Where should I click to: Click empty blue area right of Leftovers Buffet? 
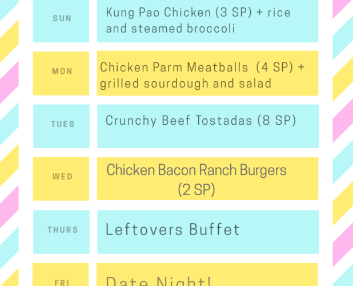[x=279, y=232]
